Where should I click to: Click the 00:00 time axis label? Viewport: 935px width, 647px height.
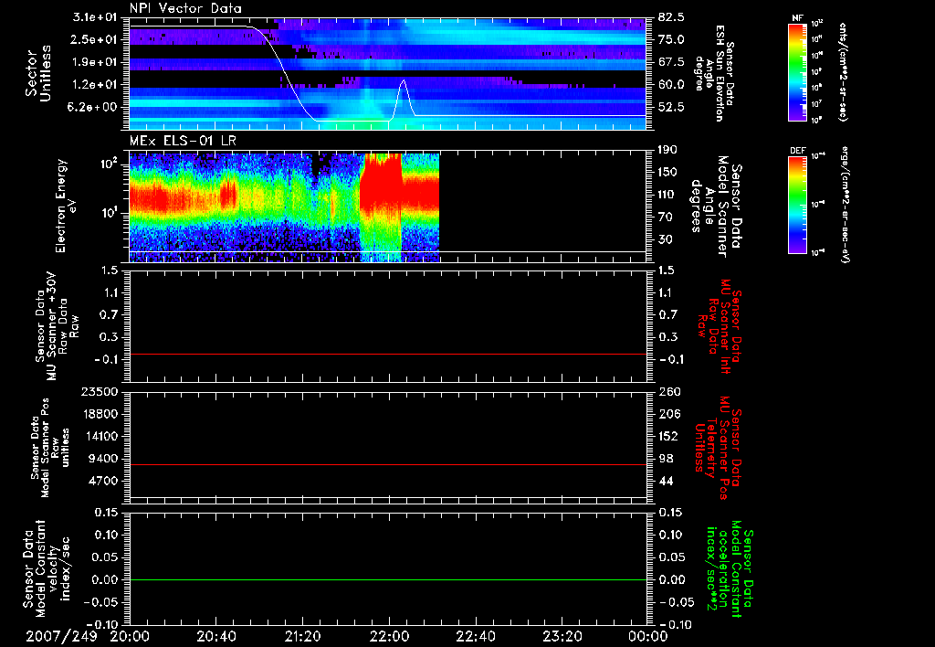coord(647,636)
